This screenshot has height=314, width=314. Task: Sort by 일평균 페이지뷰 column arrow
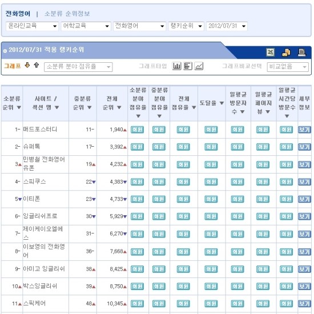click(x=268, y=112)
